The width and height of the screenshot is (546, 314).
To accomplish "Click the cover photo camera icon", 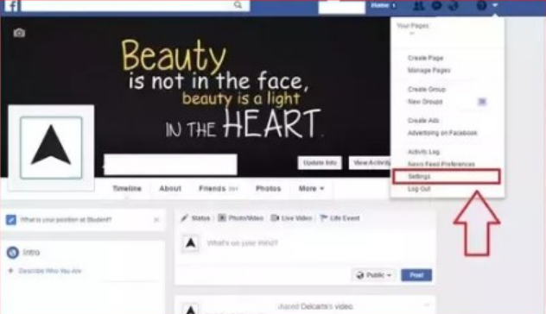I will pos(19,33).
